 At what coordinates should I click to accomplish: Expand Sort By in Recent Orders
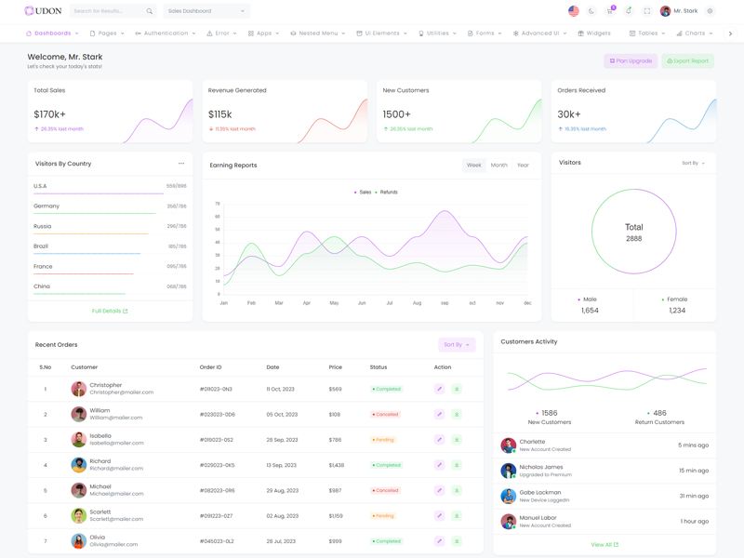[x=457, y=345]
